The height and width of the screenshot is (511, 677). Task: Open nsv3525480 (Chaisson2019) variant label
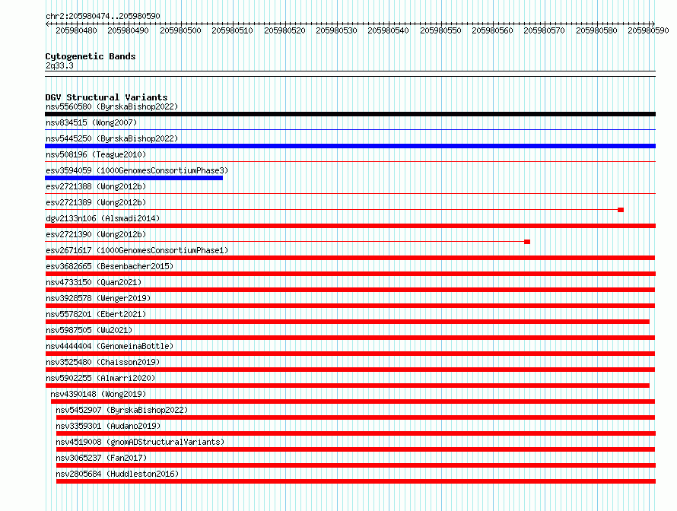(103, 362)
